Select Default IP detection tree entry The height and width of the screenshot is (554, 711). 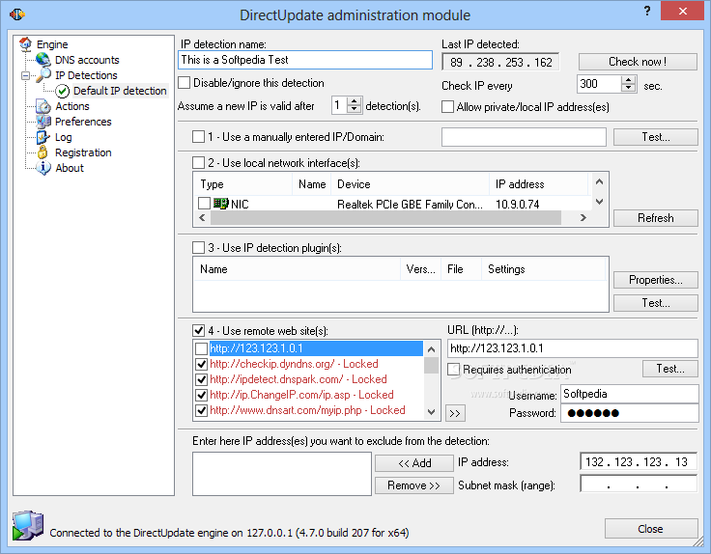coord(120,91)
